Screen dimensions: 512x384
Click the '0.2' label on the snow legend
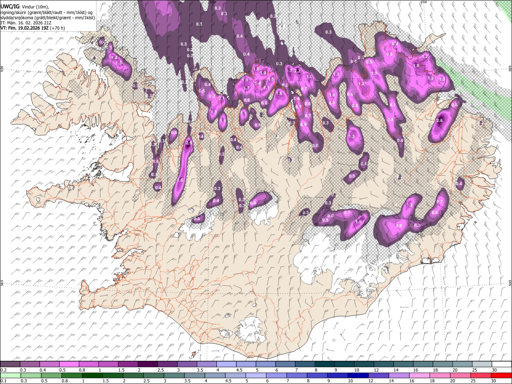[4, 370]
